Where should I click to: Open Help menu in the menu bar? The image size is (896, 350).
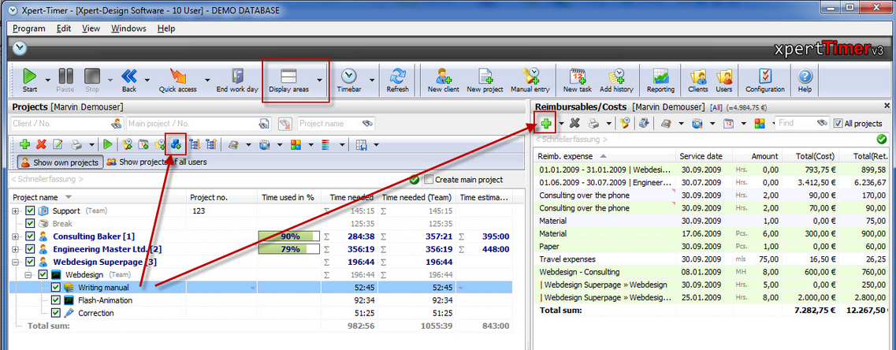pos(166,28)
